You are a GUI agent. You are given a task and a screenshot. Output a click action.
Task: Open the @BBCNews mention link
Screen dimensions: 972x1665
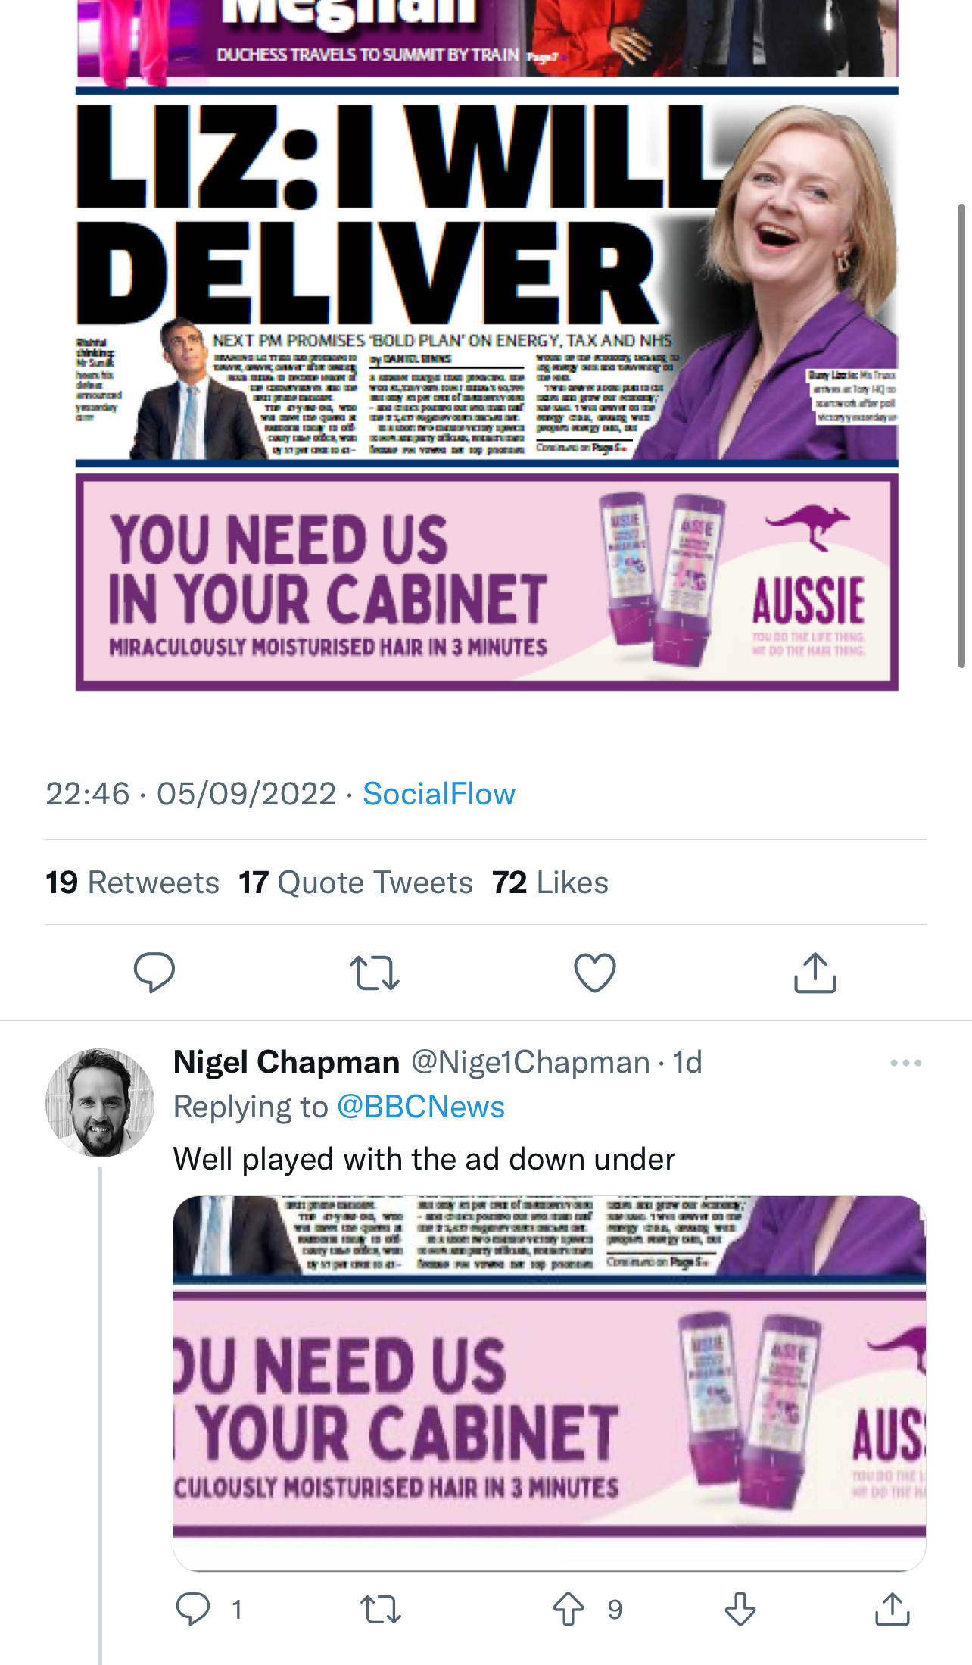(420, 1107)
